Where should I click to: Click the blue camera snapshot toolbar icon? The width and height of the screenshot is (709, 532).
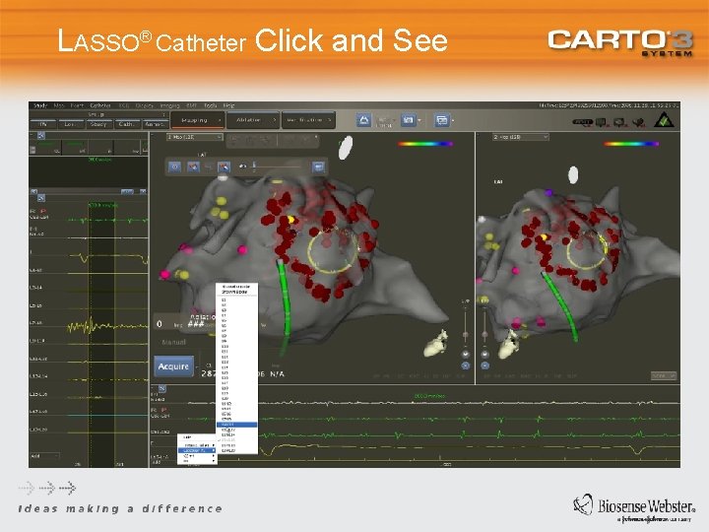click(408, 120)
